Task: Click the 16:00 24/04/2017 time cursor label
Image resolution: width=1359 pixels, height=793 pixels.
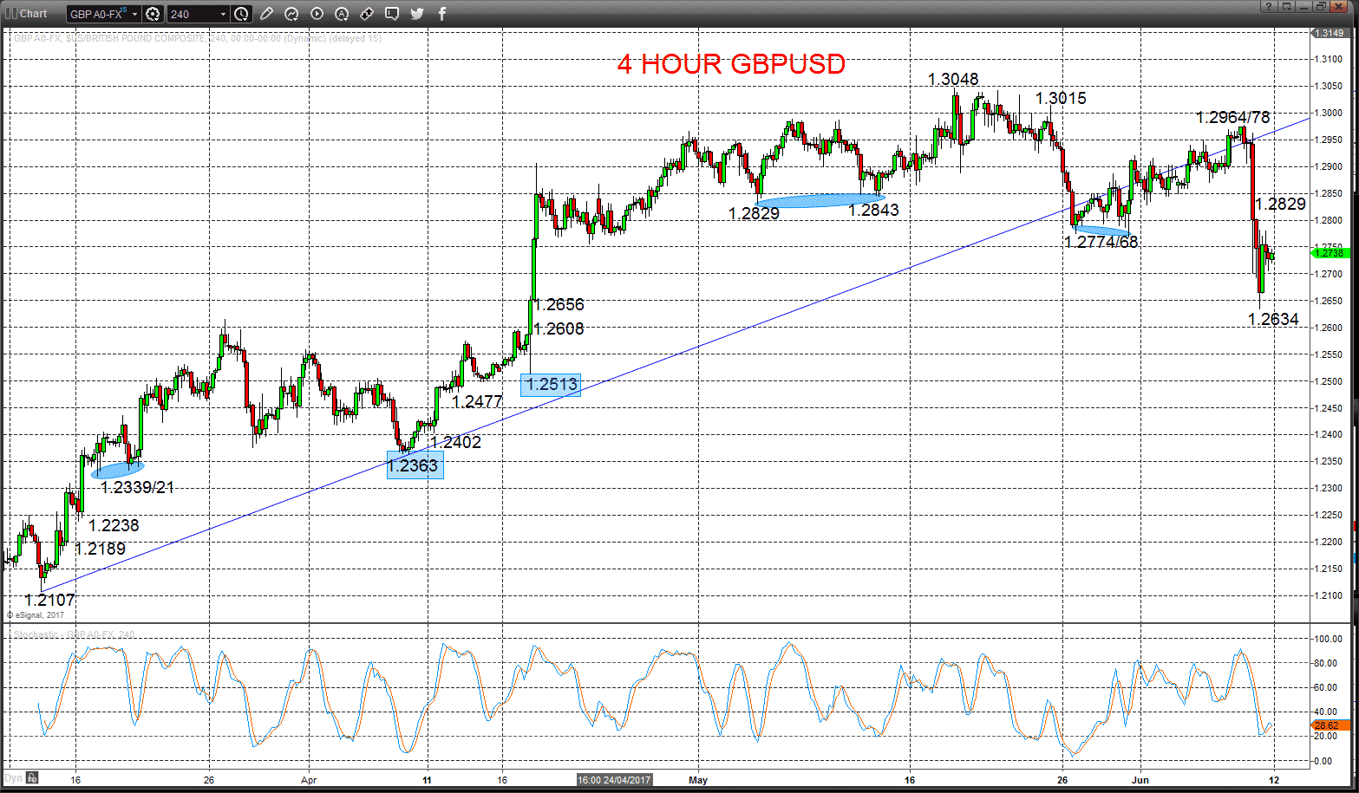Action: [614, 780]
